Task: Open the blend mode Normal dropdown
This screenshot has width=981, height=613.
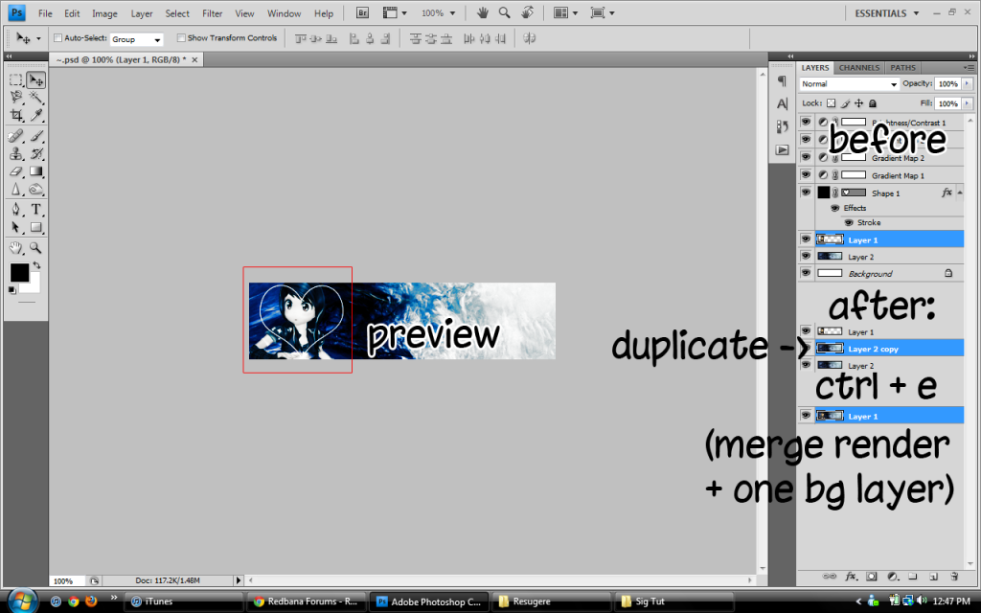Action: point(849,84)
